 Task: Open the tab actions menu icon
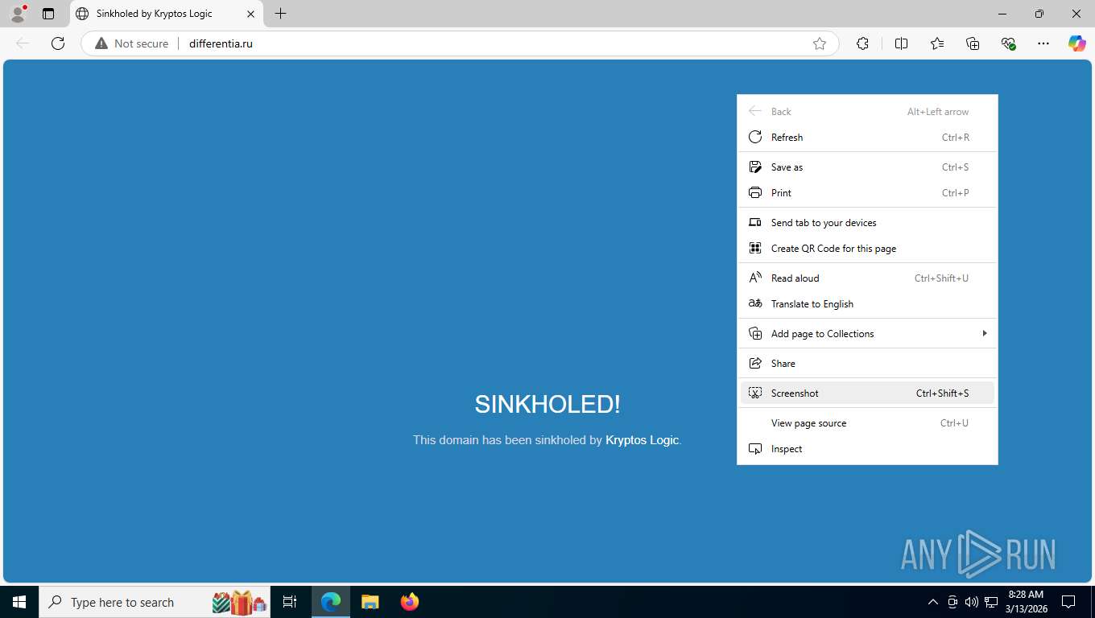[x=48, y=14]
